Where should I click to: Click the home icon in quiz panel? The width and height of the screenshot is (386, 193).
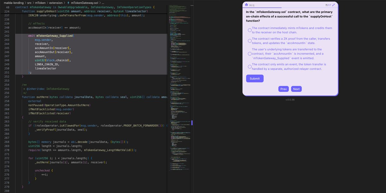(247, 5)
